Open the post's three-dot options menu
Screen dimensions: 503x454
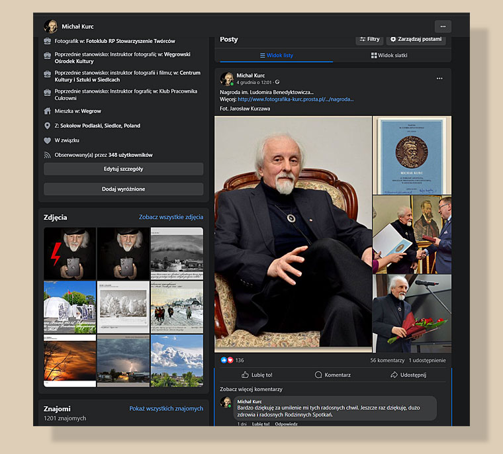point(439,79)
